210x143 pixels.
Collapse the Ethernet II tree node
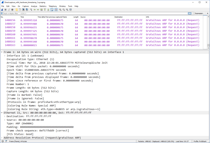pyautogui.click(x=2, y=113)
